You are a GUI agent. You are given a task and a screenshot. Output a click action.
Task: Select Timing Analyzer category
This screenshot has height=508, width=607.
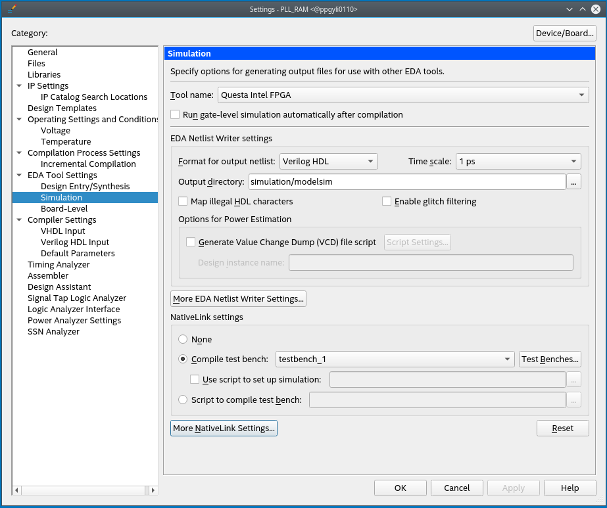click(x=59, y=265)
